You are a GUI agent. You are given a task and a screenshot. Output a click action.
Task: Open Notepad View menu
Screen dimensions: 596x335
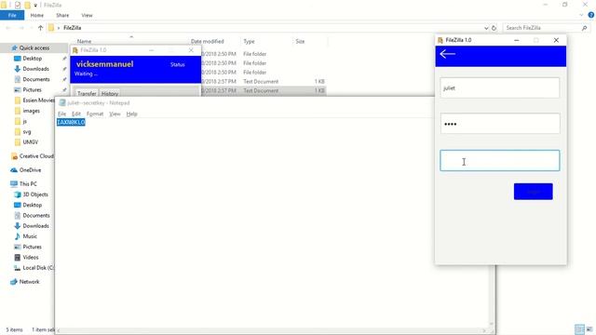point(115,114)
